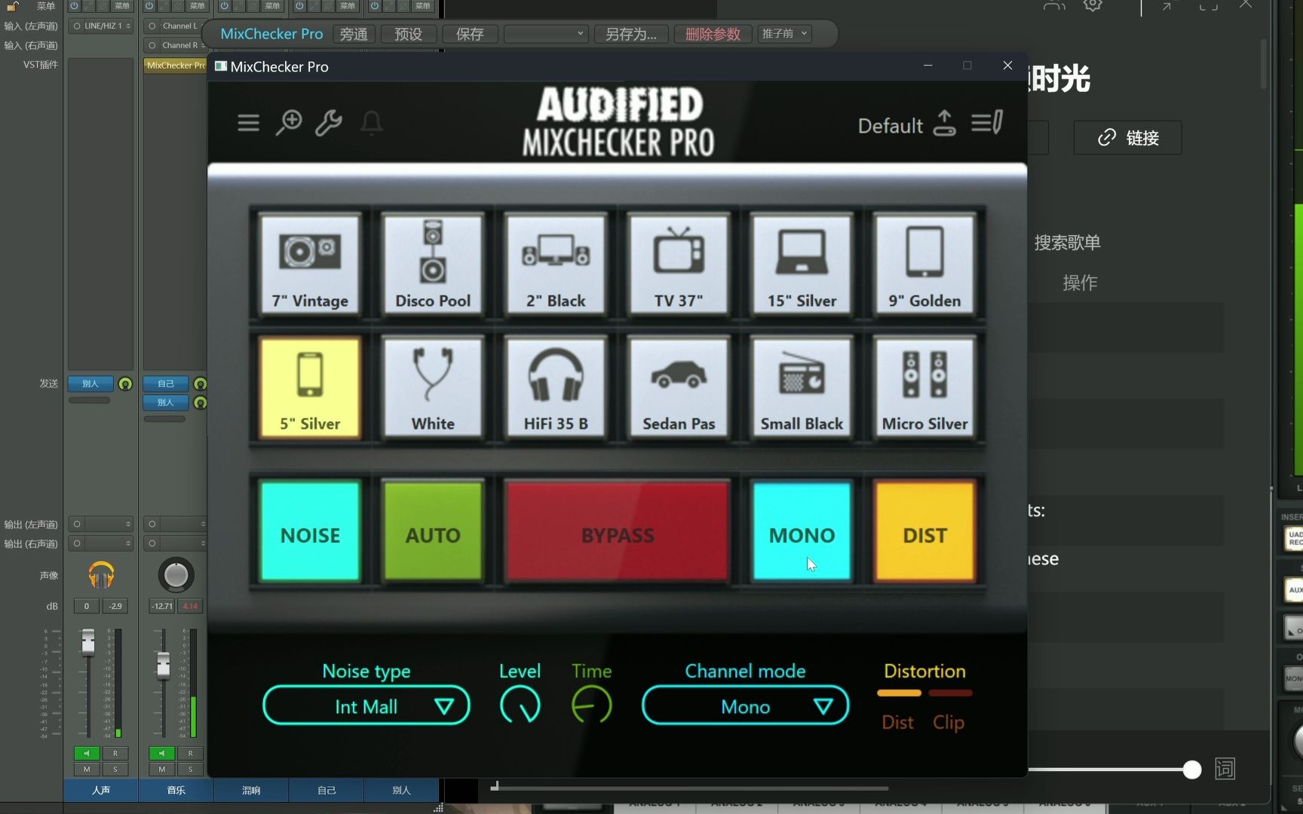Click the 另存为... save-as button
Image resolution: width=1303 pixels, height=814 pixels.
coord(631,34)
